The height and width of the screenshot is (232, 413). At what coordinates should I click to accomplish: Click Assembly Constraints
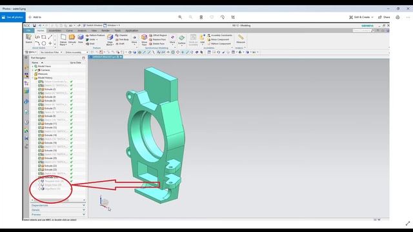click(219, 35)
